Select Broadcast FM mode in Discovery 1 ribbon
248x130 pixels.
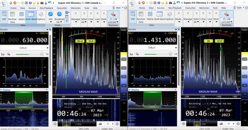59,17
